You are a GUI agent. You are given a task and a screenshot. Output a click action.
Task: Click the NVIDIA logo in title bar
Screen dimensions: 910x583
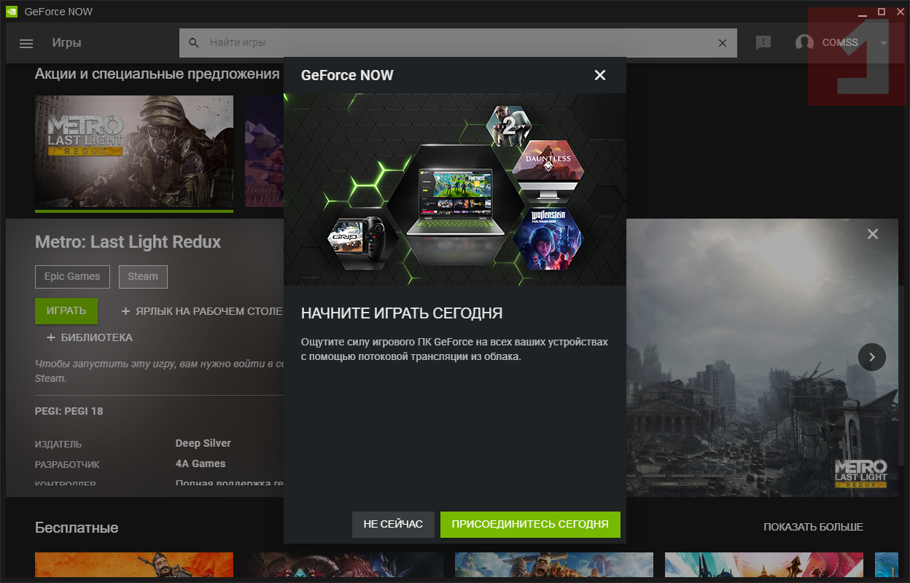click(11, 12)
